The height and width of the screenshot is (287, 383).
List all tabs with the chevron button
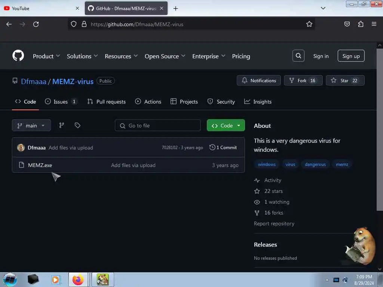(x=323, y=8)
